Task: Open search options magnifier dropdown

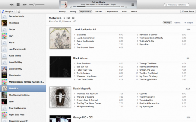Action: [x=166, y=5]
